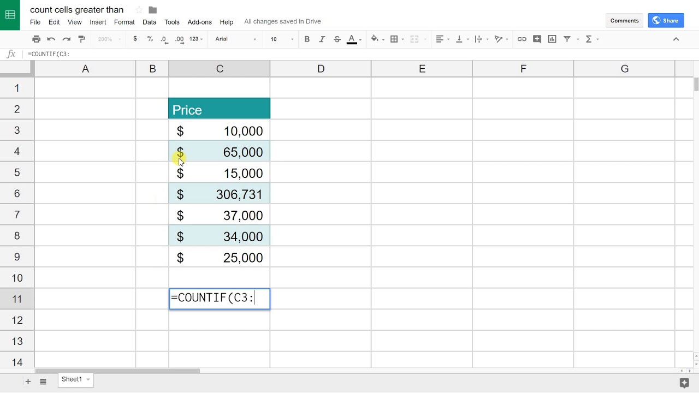Select the Paint format tool

(82, 39)
